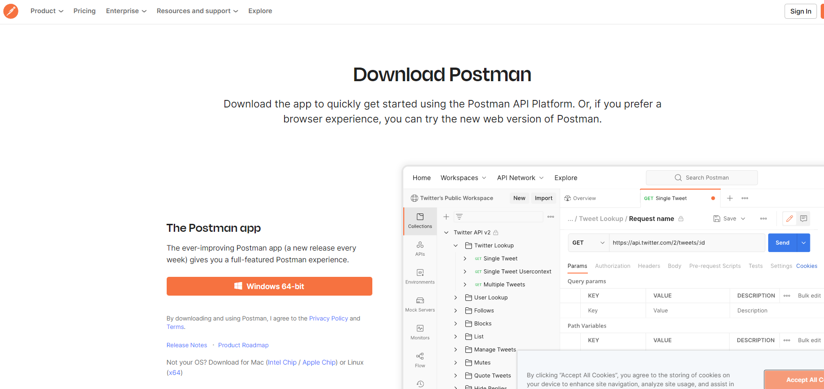Open the Save dropdown arrow

[743, 219]
